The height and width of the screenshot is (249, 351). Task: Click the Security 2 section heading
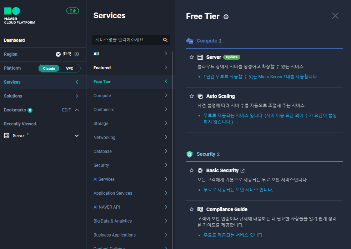click(208, 154)
